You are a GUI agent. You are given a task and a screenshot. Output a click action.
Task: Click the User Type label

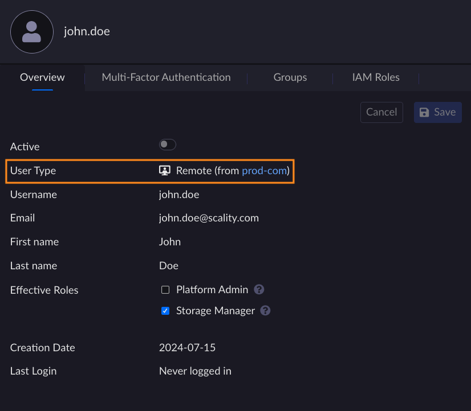(33, 171)
